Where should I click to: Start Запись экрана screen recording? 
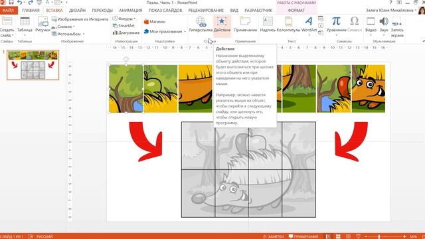(397, 27)
